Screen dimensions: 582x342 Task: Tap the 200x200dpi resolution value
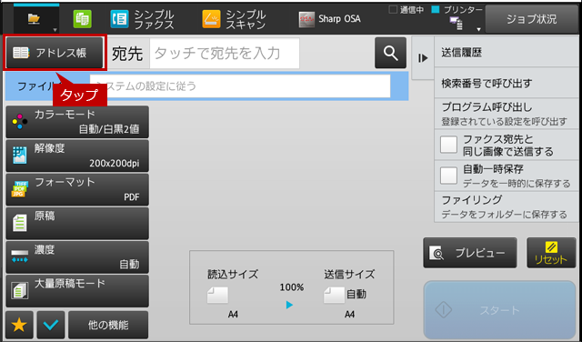pyautogui.click(x=115, y=164)
